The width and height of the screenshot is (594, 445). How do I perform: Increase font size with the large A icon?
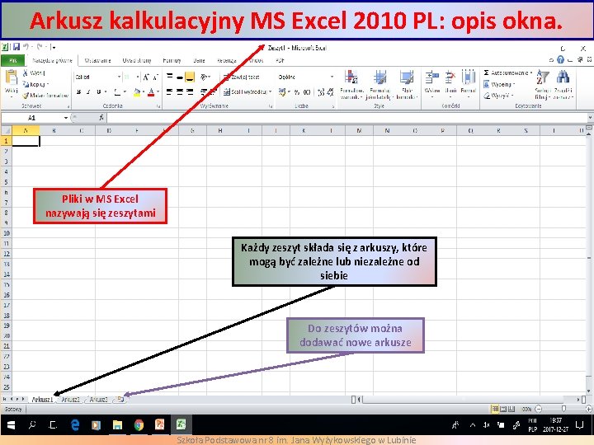click(x=146, y=77)
